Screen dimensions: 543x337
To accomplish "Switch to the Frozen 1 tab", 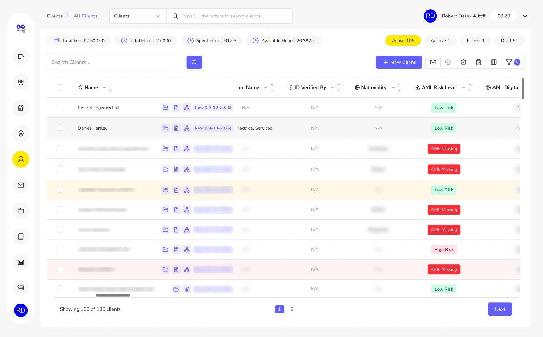I will click(476, 40).
